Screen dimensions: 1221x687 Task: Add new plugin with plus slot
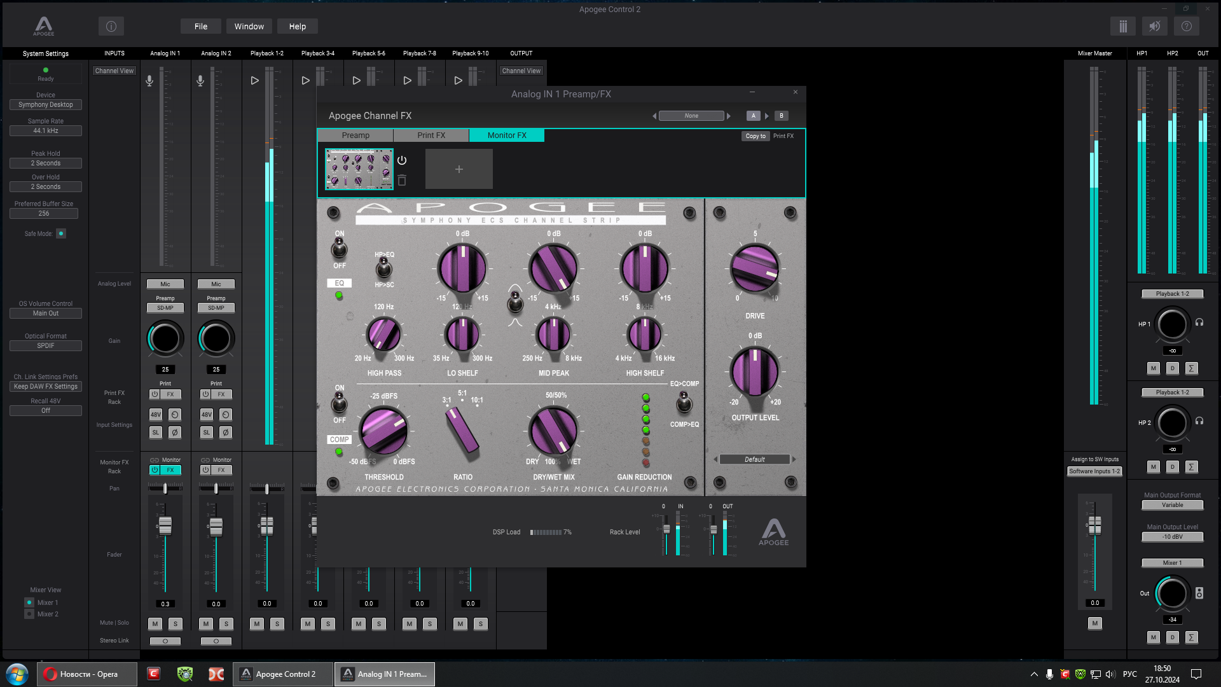pyautogui.click(x=459, y=169)
